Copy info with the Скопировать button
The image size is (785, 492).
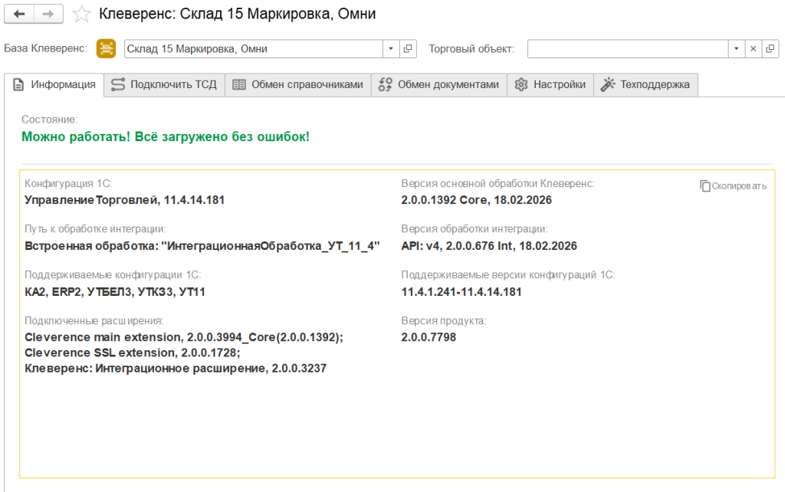[x=734, y=186]
